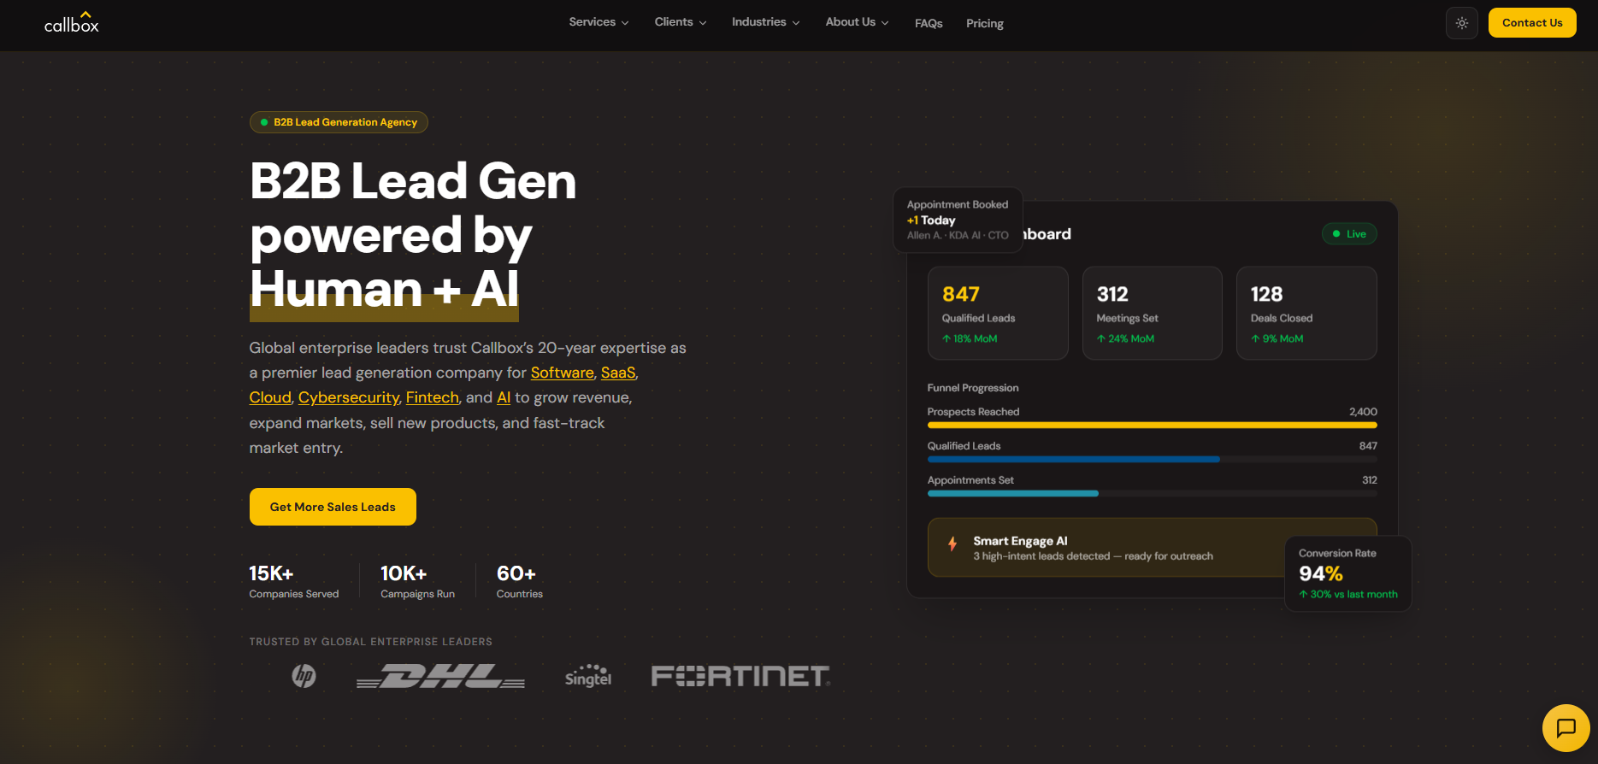This screenshot has height=764, width=1598.
Task: Open the chat bubble widget
Action: point(1566,728)
